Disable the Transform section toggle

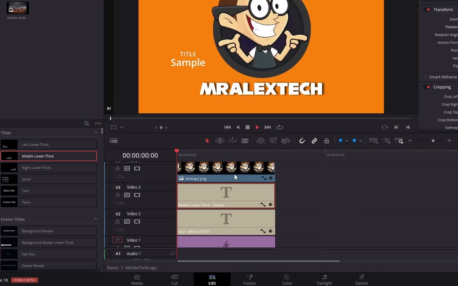pyautogui.click(x=427, y=10)
